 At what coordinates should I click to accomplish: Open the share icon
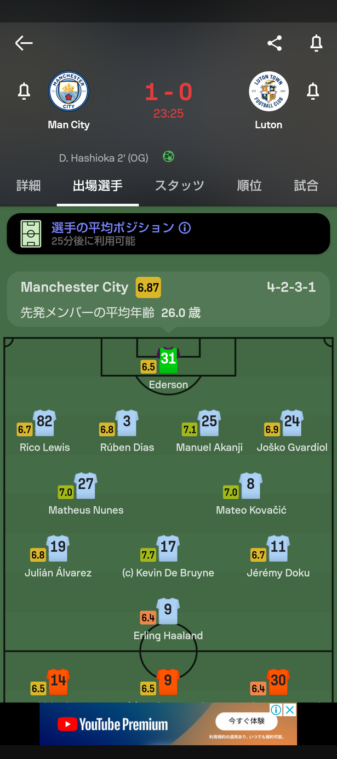point(275,43)
